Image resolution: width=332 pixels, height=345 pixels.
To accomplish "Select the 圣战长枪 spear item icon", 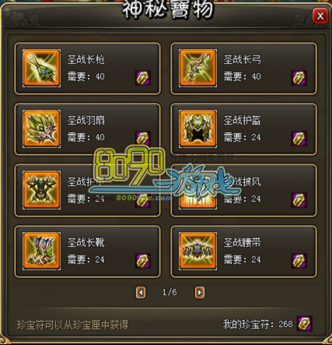I will coord(41,68).
